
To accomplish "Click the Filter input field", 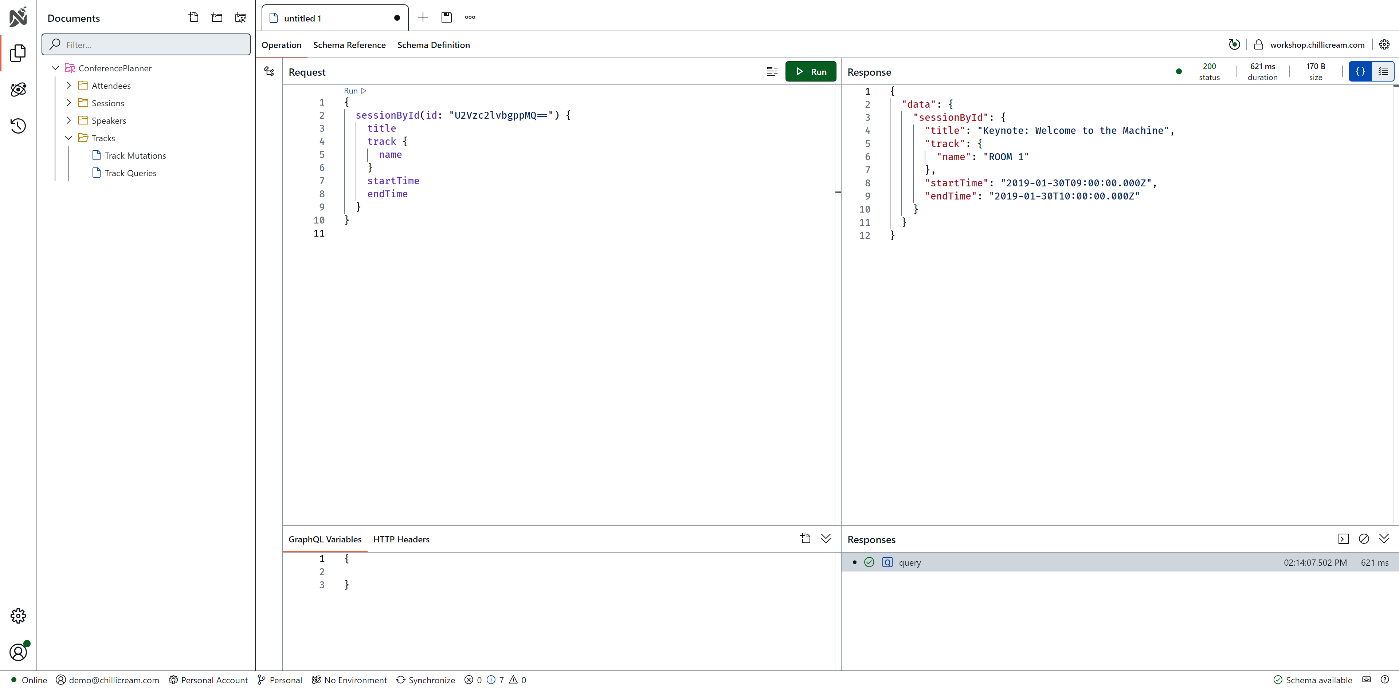I will tap(146, 45).
